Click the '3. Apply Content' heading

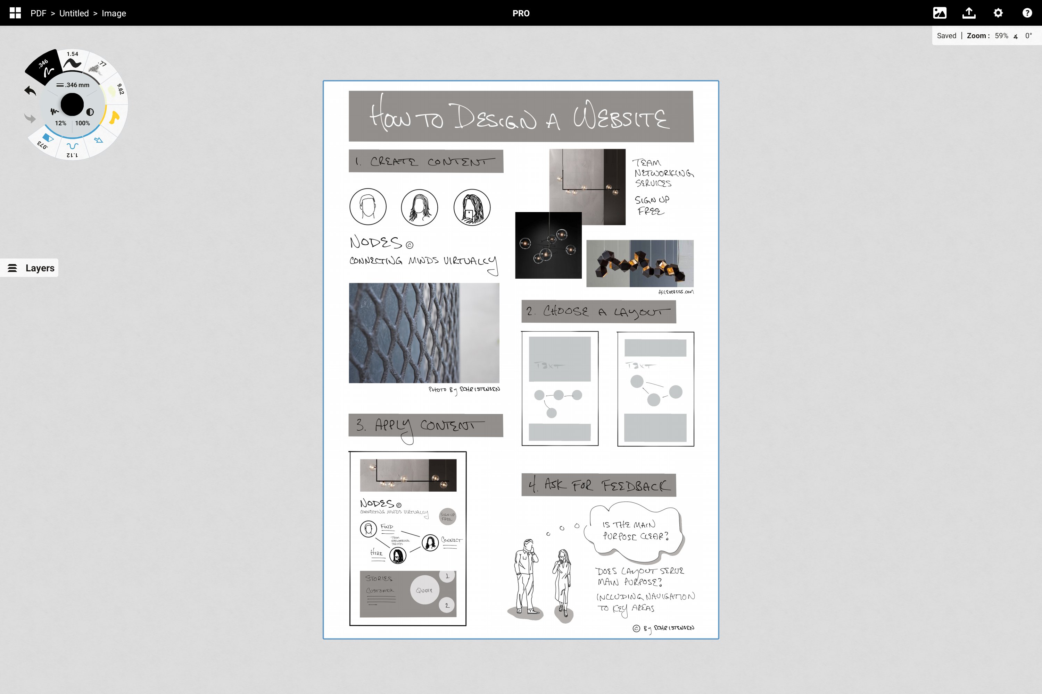tap(426, 425)
